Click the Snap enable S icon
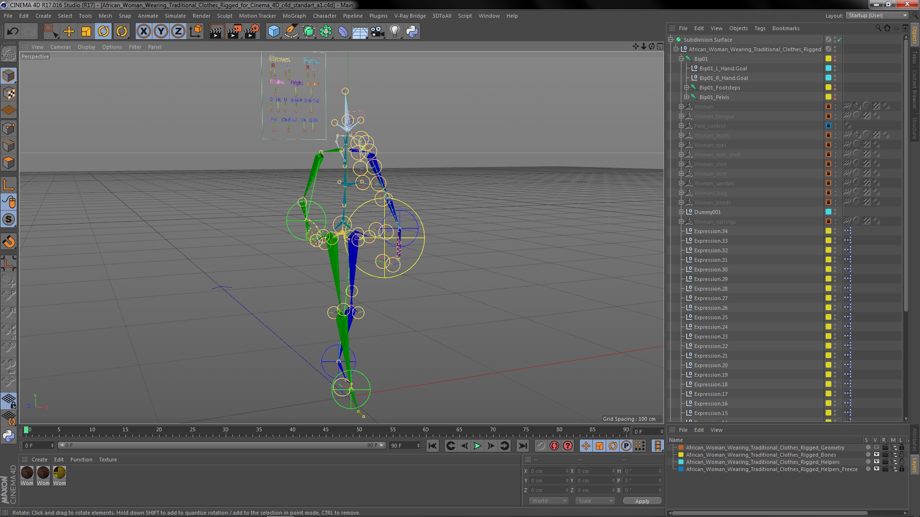This screenshot has height=517, width=920. coord(9,220)
